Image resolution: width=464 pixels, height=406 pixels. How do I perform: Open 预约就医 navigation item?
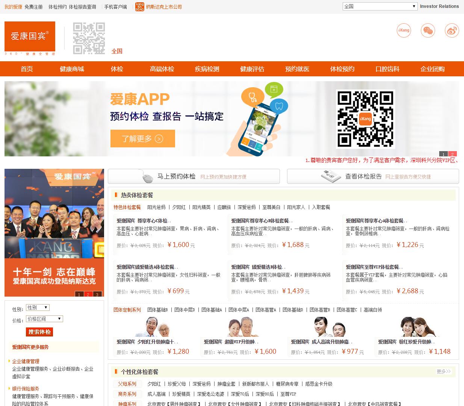click(x=297, y=69)
